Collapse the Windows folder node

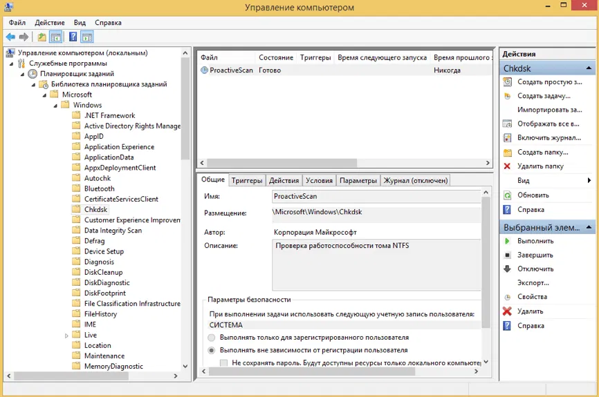coord(56,106)
